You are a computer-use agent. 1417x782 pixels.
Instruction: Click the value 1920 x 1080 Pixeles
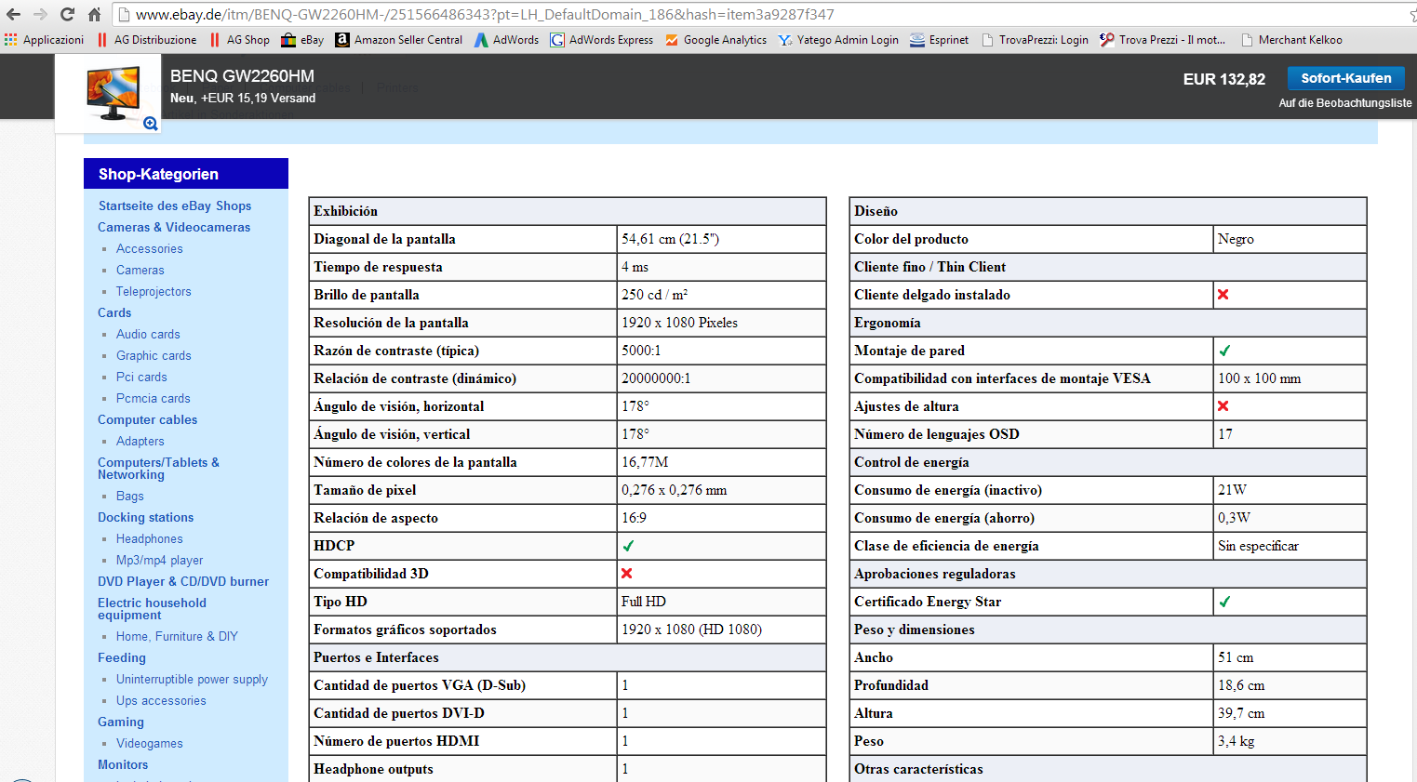tap(679, 323)
